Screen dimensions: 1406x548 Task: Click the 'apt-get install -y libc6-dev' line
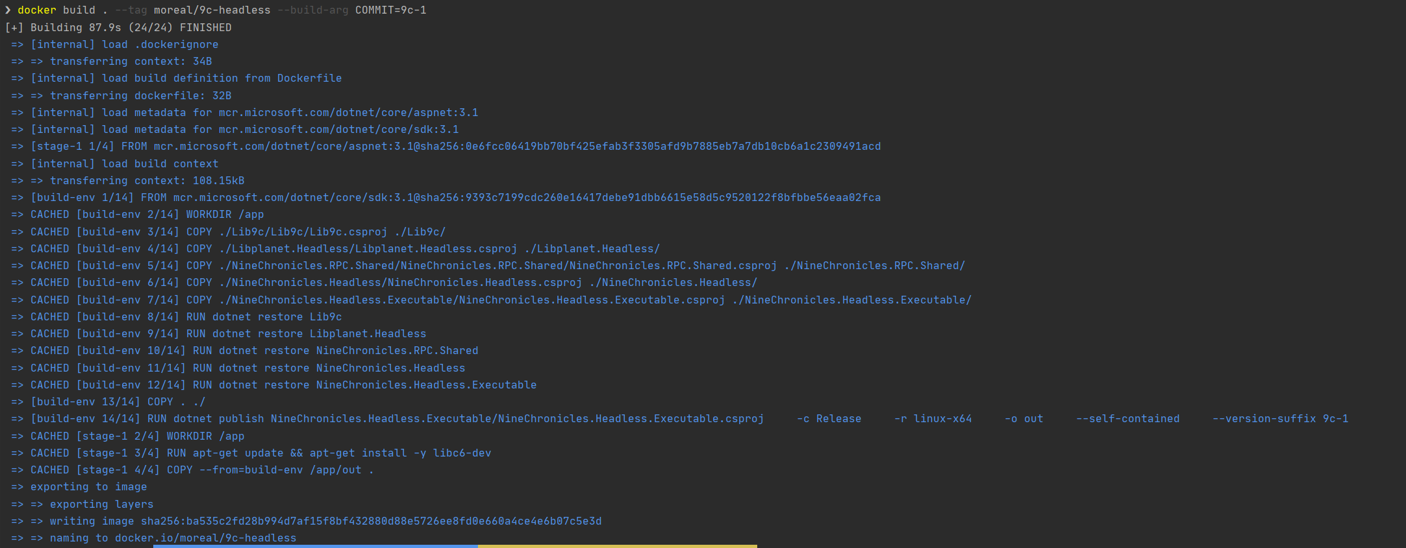(x=251, y=453)
